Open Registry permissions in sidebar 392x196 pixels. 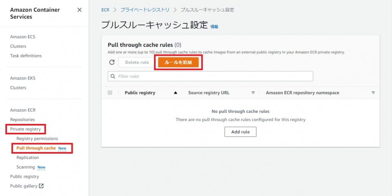37,139
